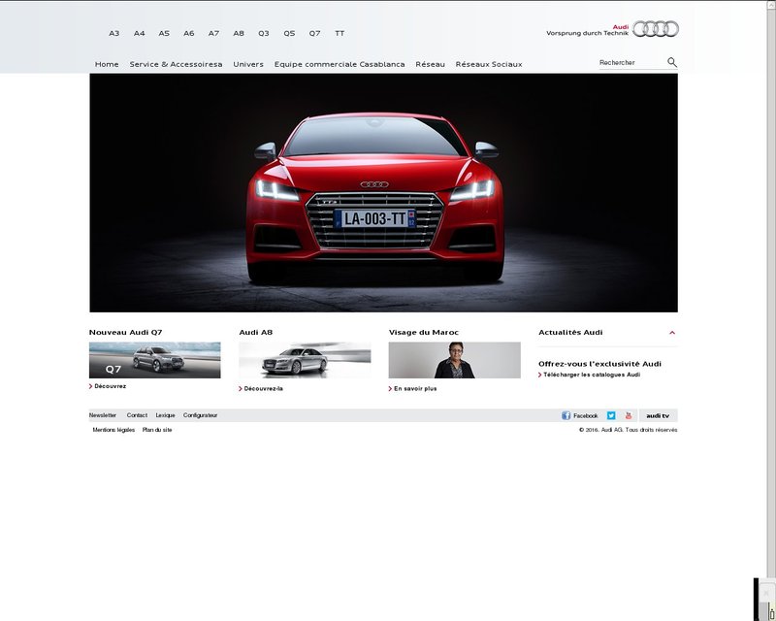Click the Actualités Audi heading
Screen dimensions: 776x621
570,332
